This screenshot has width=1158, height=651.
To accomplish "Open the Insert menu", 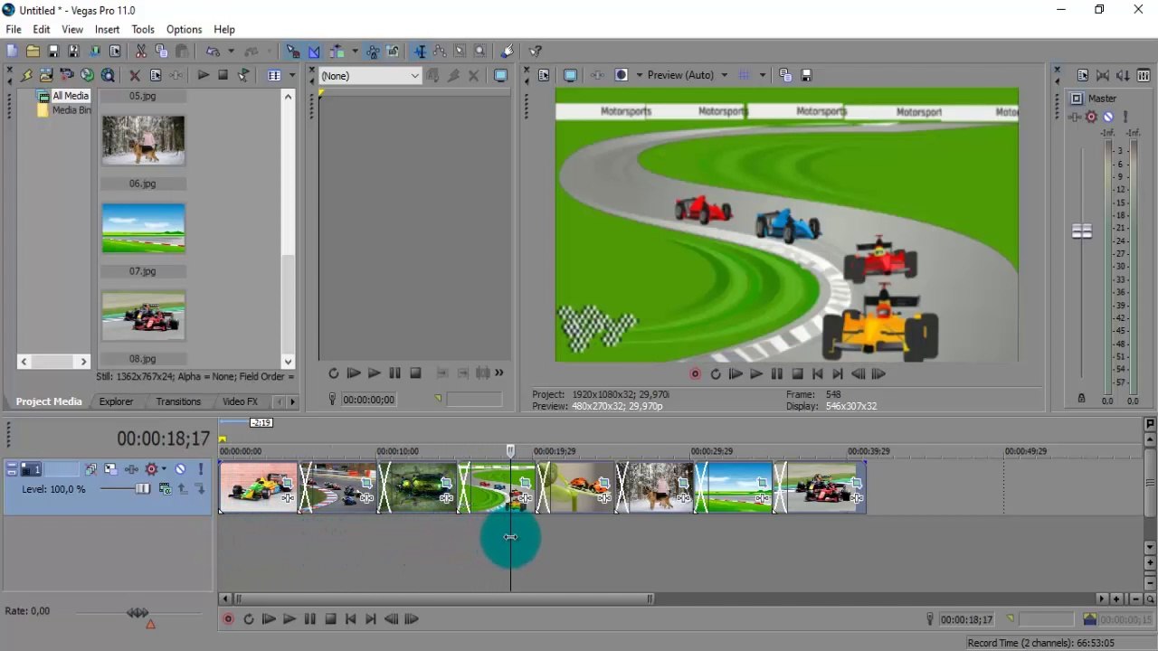I will [107, 30].
